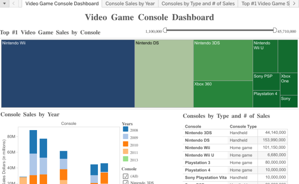The width and height of the screenshot is (299, 184).
Task: Select the Playstation 3 table row label
Action: tap(197, 163)
